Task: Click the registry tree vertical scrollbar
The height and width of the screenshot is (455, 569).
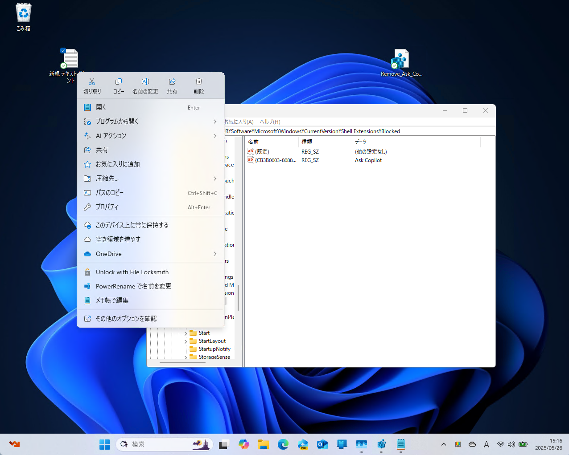Action: (x=239, y=297)
